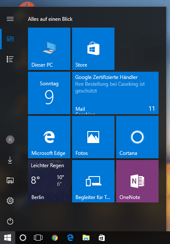Click 'Google Zertifizierte Händler' mail subject
This screenshot has height=244, width=170.
tap(106, 77)
